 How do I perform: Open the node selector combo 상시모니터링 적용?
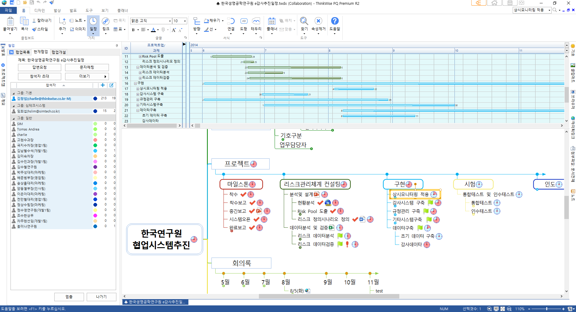532,10
